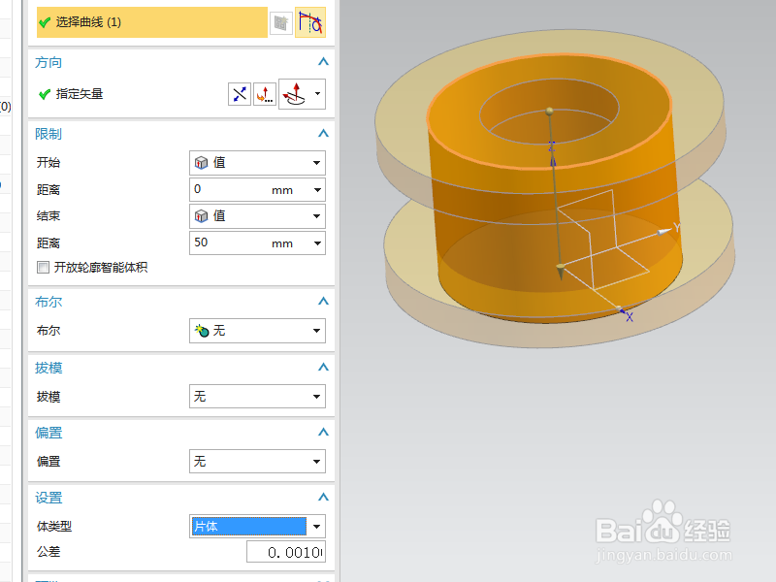Collapse the 偏置 section
This screenshot has width=776, height=582.
[323, 433]
